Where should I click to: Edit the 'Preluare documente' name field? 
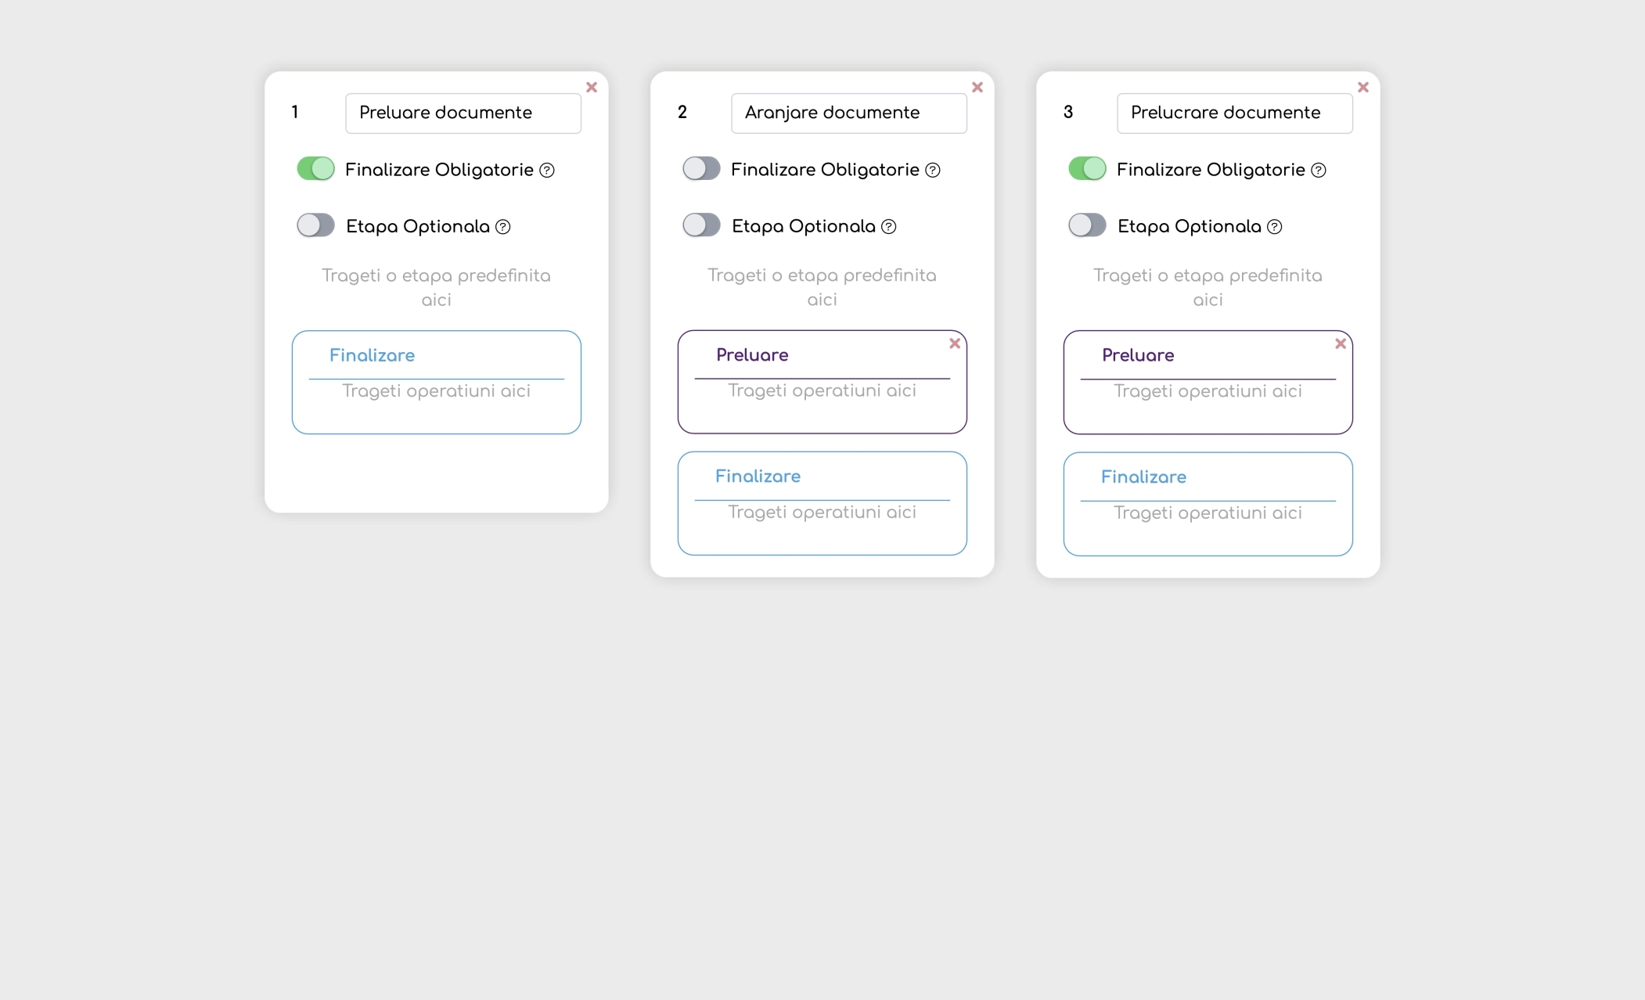(463, 113)
